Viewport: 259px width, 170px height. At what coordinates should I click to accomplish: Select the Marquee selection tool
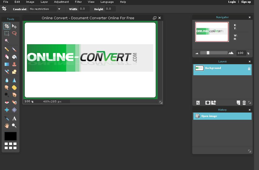(7, 34)
